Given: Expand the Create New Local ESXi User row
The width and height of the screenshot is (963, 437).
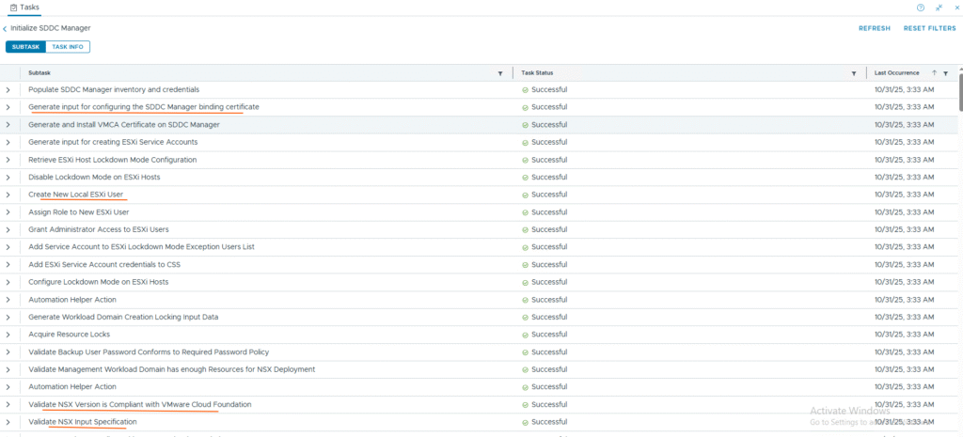Looking at the screenshot, I should 8,195.
